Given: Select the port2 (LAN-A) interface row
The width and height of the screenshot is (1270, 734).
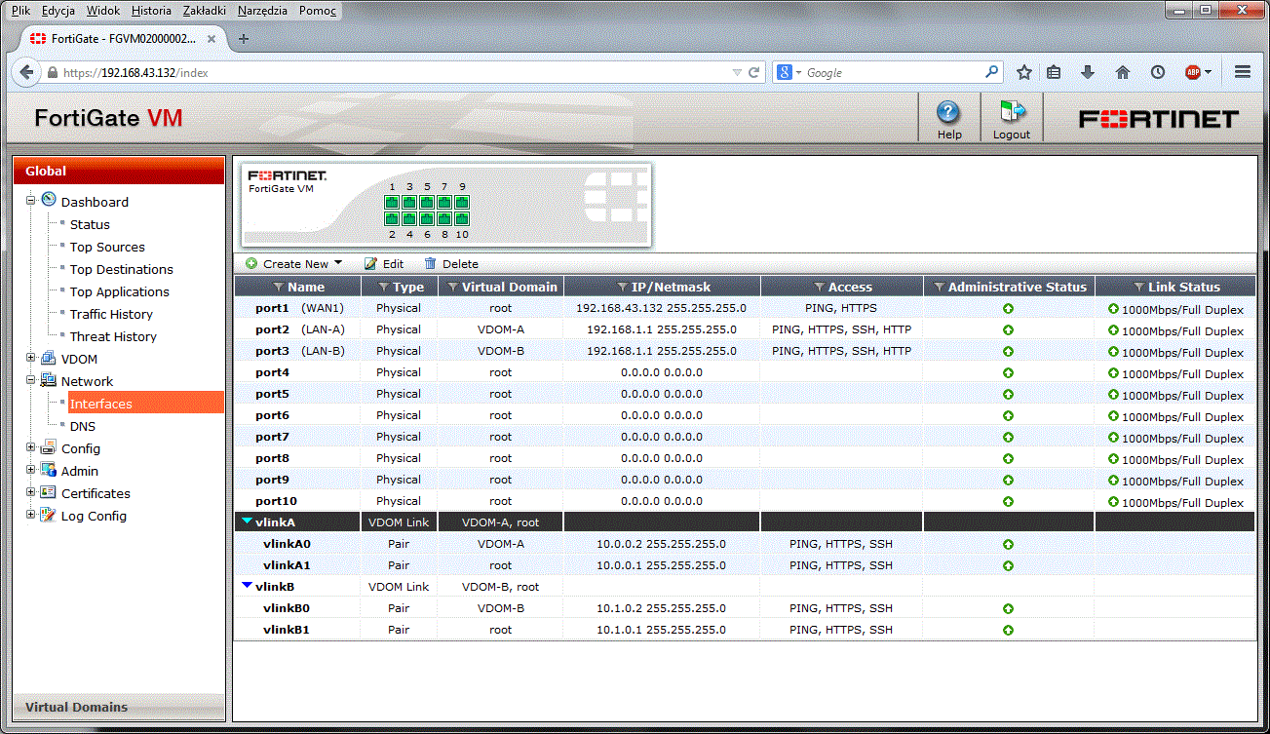Looking at the screenshot, I should coord(745,329).
